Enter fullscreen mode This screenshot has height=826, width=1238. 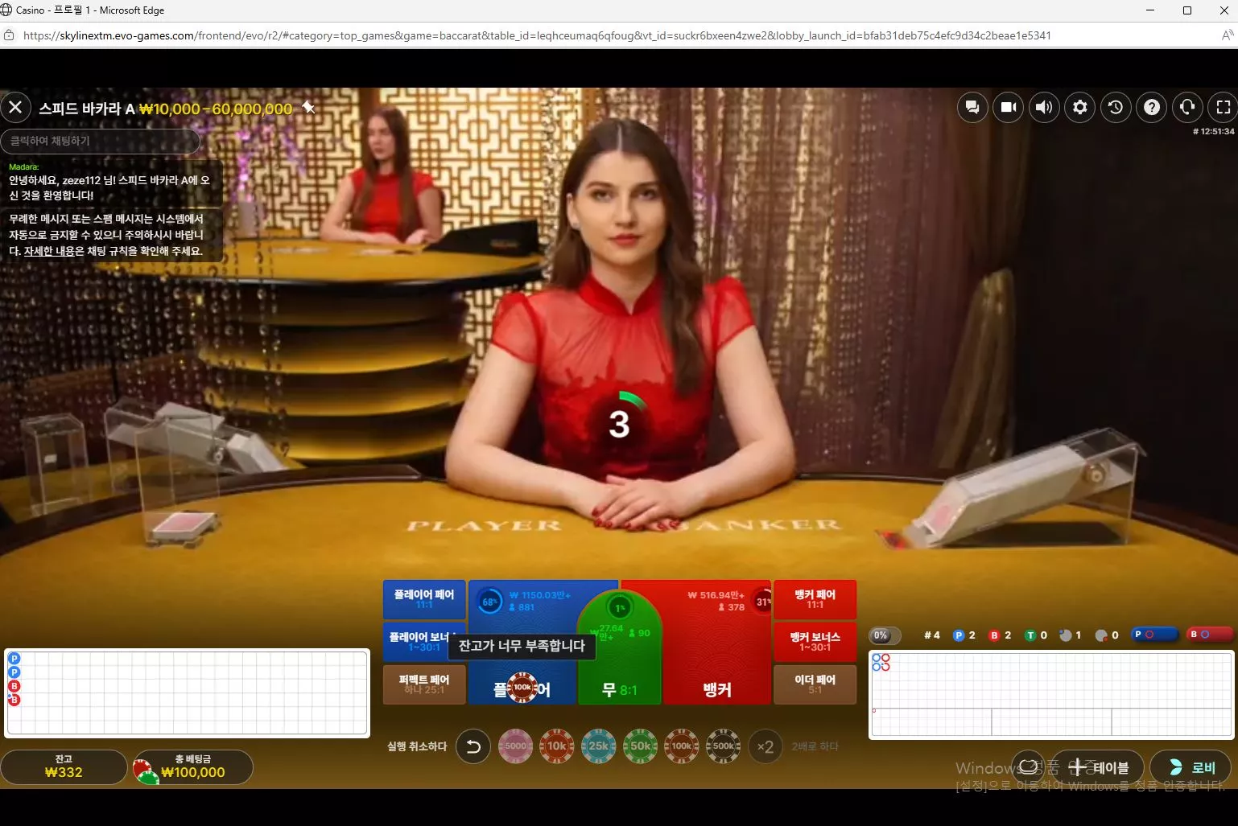pos(1224,107)
